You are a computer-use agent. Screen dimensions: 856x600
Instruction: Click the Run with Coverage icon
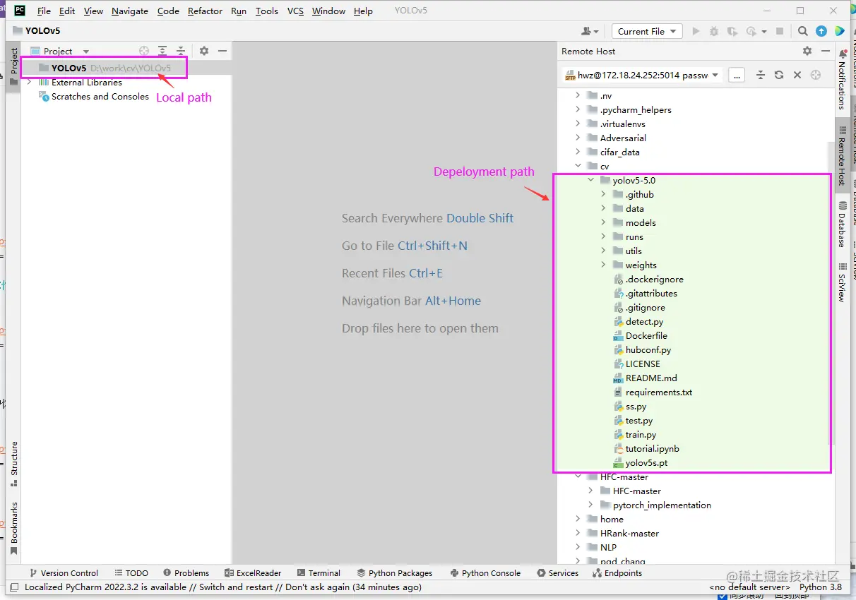click(x=732, y=31)
